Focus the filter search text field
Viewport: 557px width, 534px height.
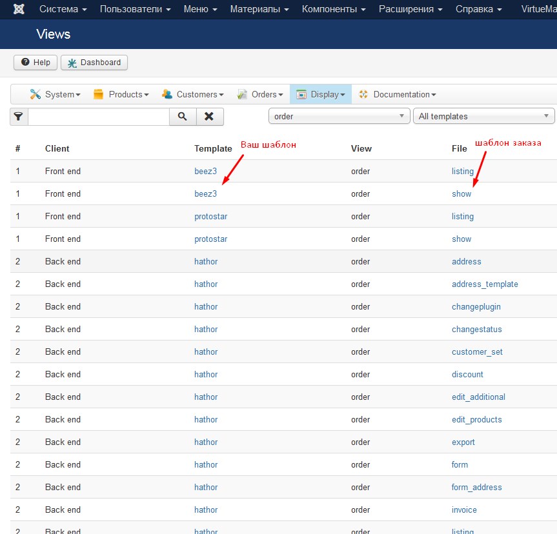click(99, 117)
